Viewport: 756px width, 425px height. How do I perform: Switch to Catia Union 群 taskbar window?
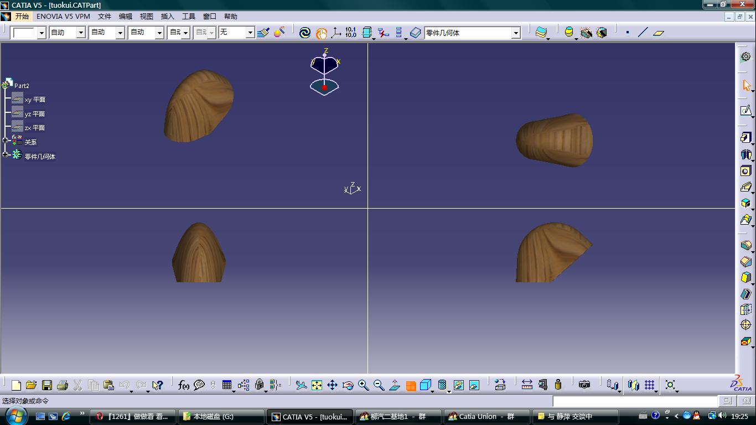487,416
